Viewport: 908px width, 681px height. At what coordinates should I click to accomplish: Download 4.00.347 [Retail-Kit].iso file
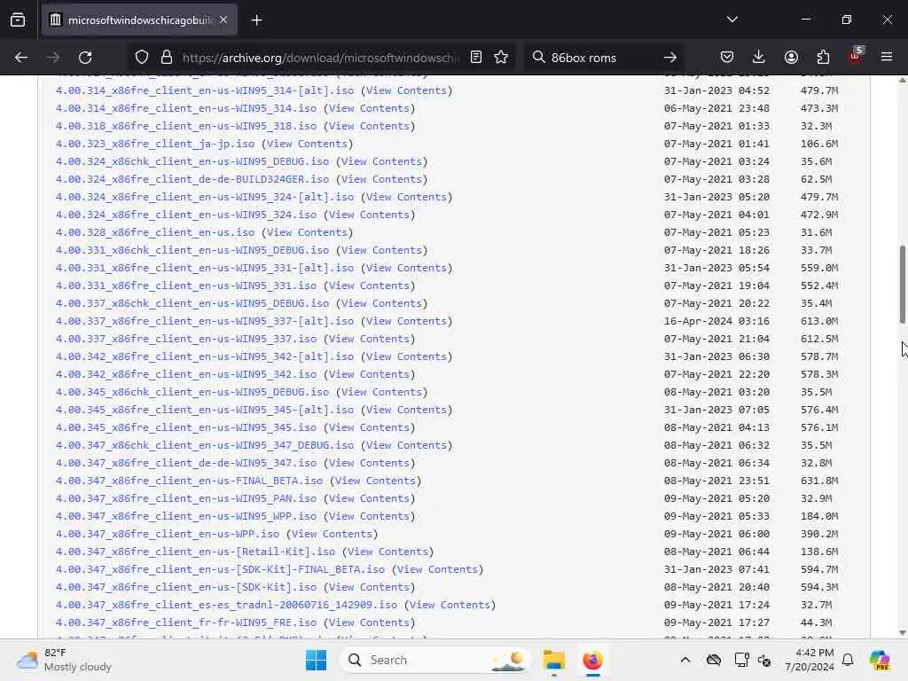tap(195, 552)
